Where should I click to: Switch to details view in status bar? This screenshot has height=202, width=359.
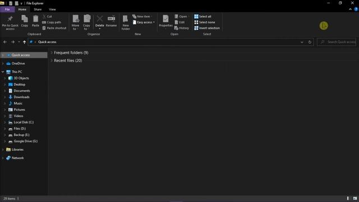pyautogui.click(x=348, y=198)
